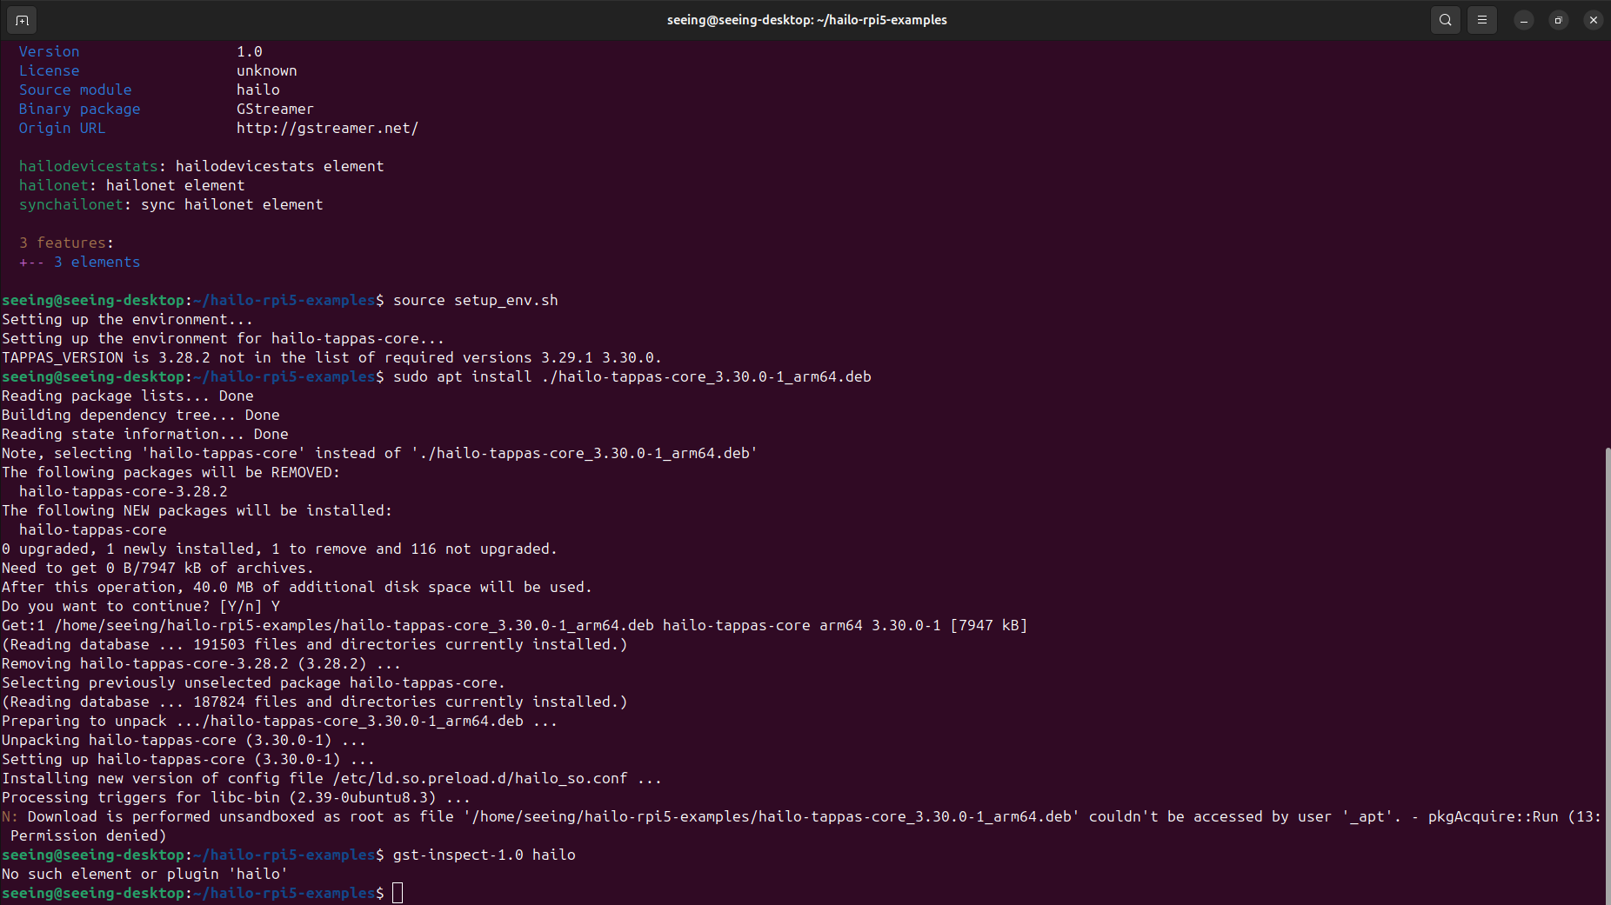Image resolution: width=1611 pixels, height=905 pixels.
Task: Open the terminal hamburger menu
Action: (x=1482, y=20)
